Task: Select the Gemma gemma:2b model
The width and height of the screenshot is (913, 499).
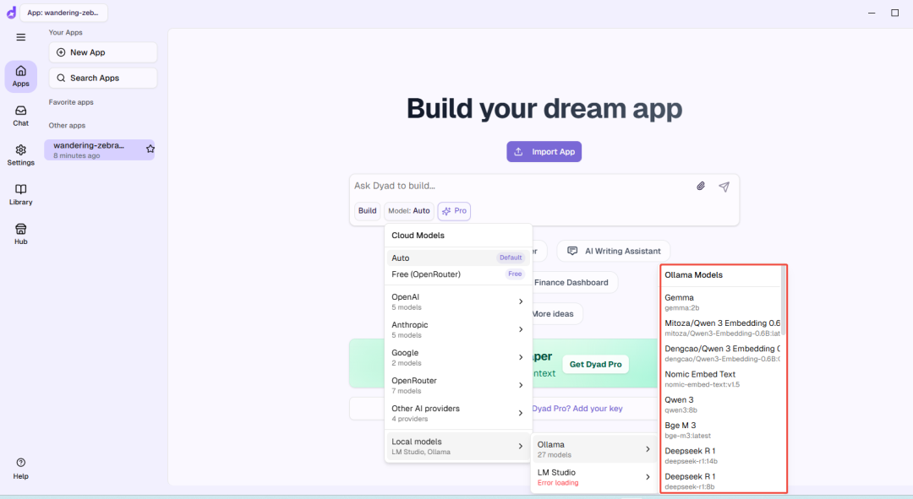Action: pos(721,301)
